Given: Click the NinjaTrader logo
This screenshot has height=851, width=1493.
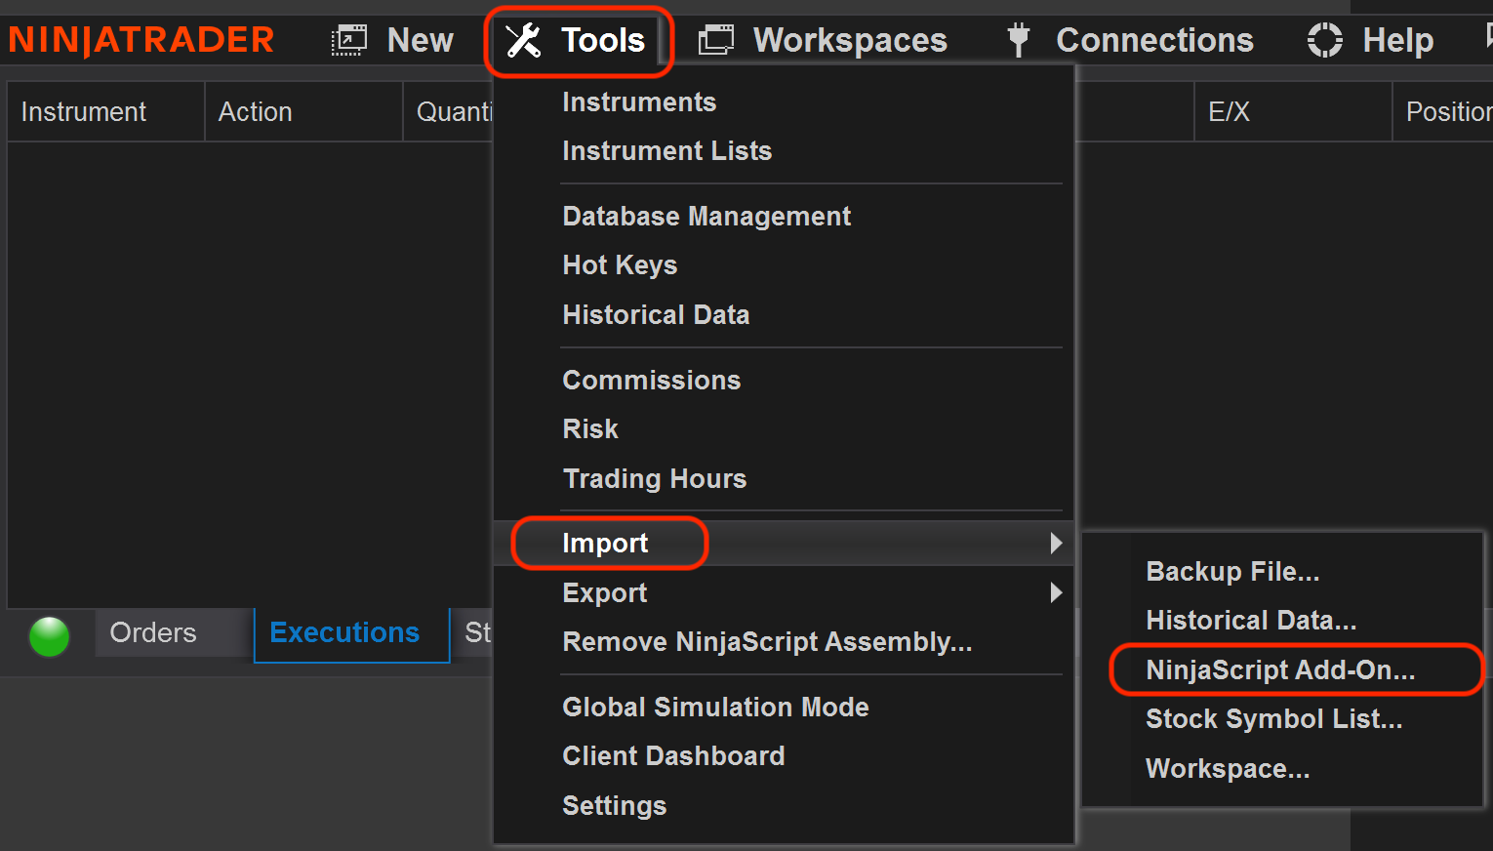Looking at the screenshot, I should tap(141, 40).
